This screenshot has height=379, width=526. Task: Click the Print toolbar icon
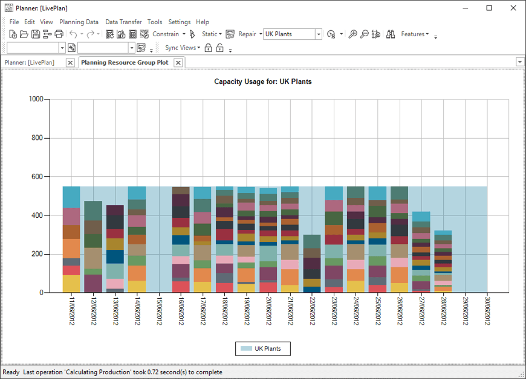[59, 34]
